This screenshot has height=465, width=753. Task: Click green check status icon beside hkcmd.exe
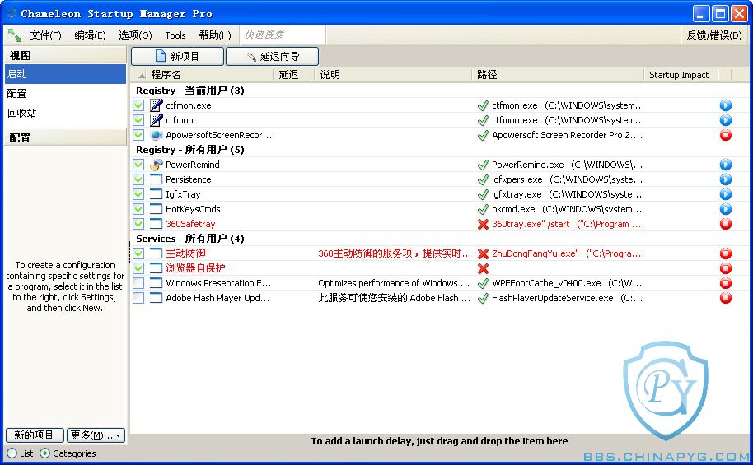point(483,209)
